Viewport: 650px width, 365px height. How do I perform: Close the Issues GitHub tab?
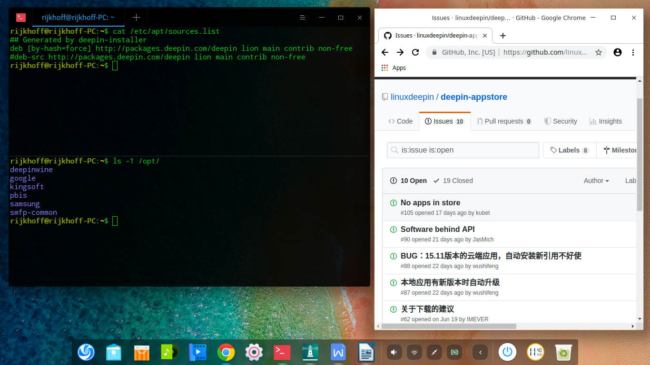(485, 36)
